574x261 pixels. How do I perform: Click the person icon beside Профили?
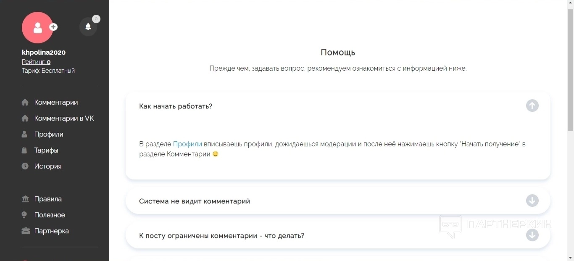pyautogui.click(x=25, y=134)
